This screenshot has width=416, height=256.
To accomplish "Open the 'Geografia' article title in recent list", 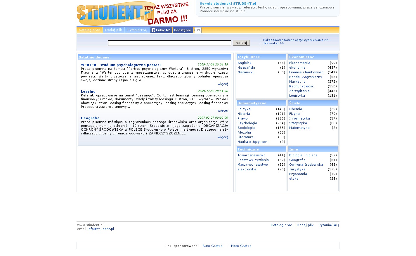I will point(90,118).
